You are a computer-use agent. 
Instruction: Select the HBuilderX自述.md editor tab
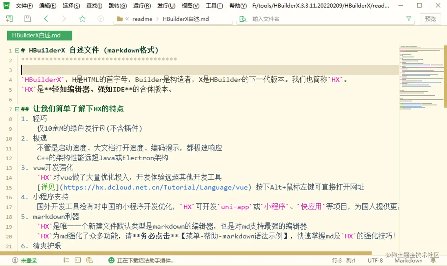point(39,35)
